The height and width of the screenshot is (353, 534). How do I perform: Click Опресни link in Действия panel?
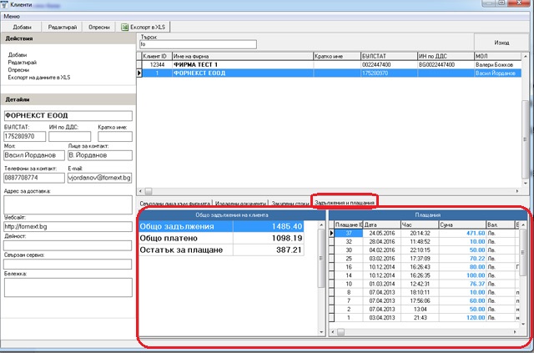coord(18,70)
